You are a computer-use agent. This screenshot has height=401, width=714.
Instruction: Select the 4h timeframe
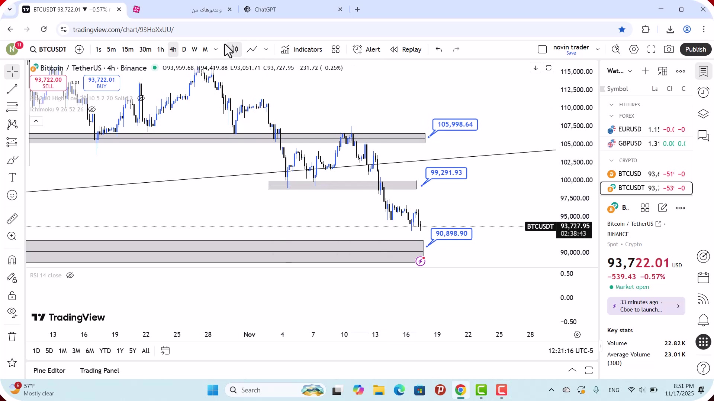tap(173, 49)
